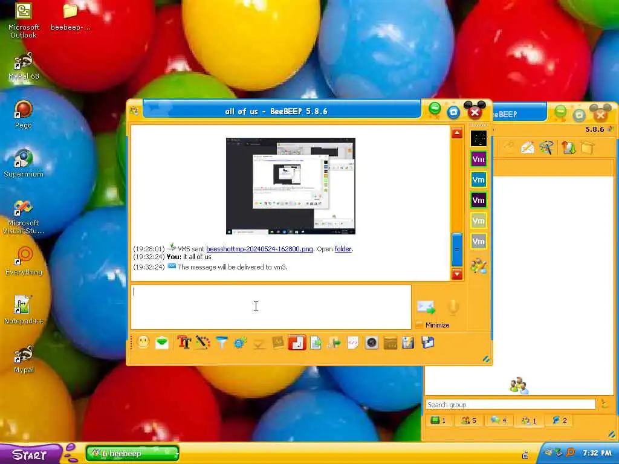Open the Start menu
619x464 pixels.
tap(31, 454)
